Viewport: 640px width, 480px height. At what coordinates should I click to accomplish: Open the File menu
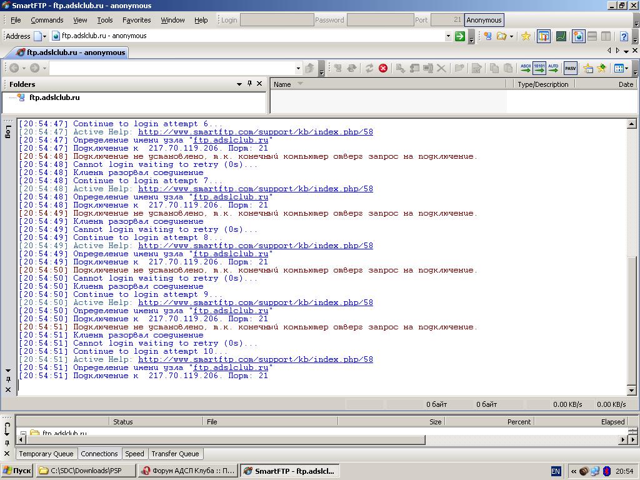coord(16,20)
